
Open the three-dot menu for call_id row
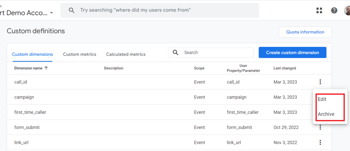pos(320,82)
